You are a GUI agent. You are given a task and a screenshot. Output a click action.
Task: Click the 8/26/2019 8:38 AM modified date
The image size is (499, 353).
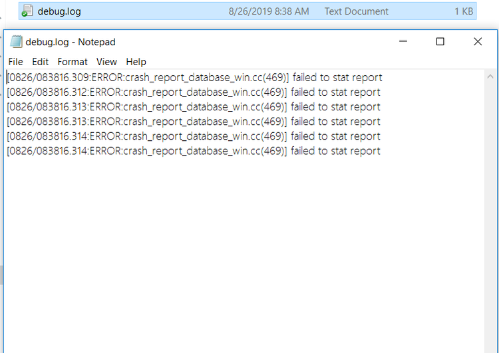268,11
